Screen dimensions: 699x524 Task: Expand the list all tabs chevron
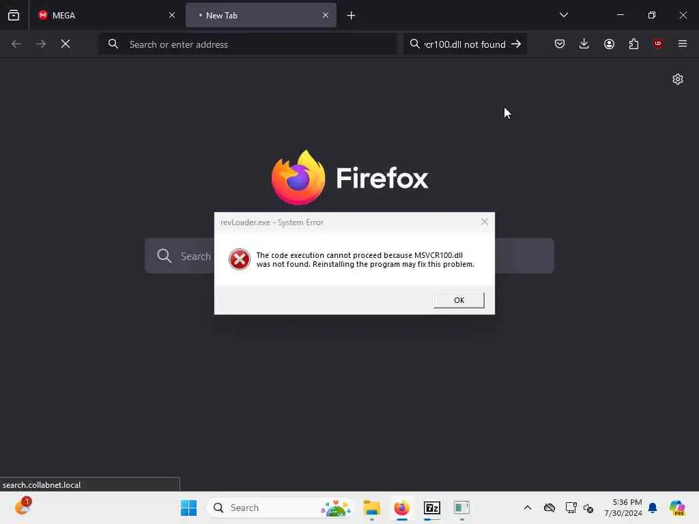pyautogui.click(x=563, y=15)
